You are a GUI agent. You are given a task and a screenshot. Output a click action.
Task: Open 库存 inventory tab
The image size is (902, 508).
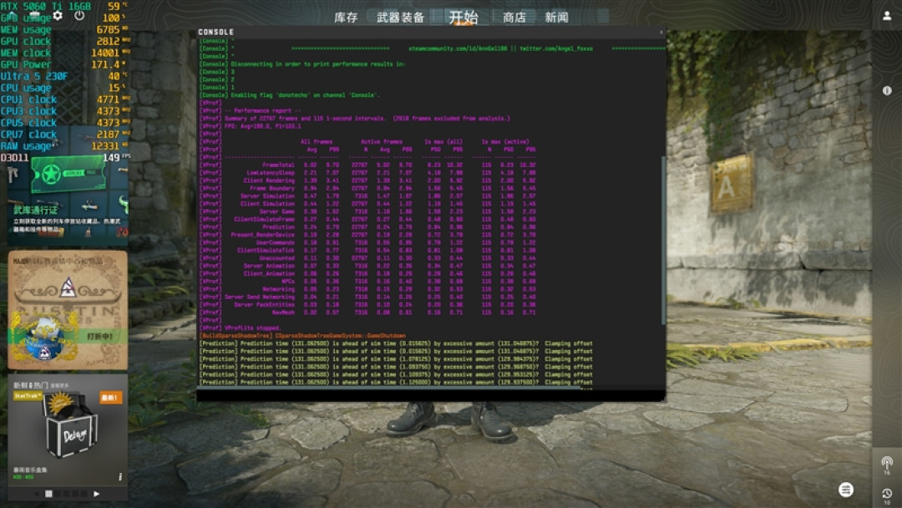coord(346,18)
